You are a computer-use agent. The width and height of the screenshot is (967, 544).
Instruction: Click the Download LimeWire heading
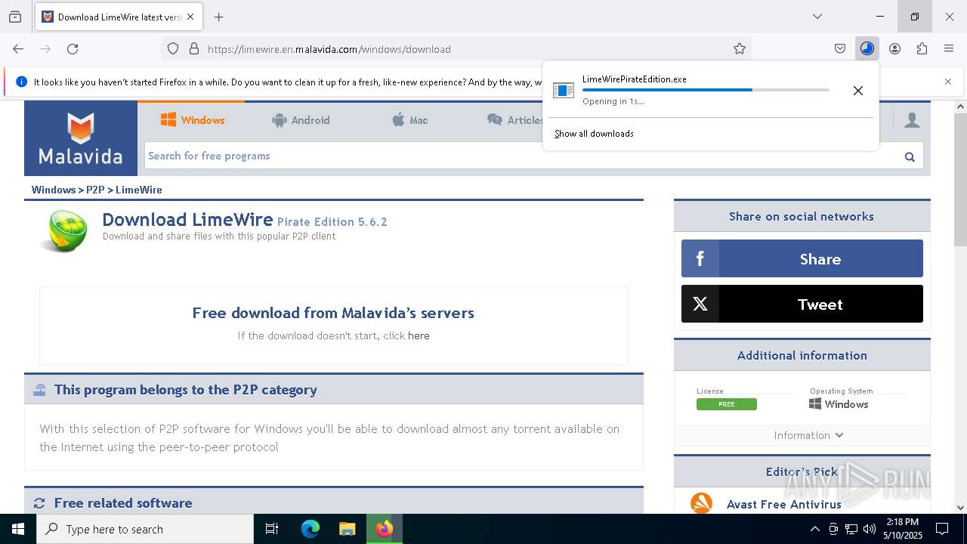(187, 220)
